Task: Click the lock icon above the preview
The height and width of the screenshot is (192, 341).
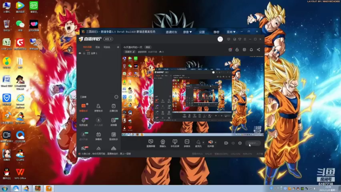Action: click(x=237, y=49)
